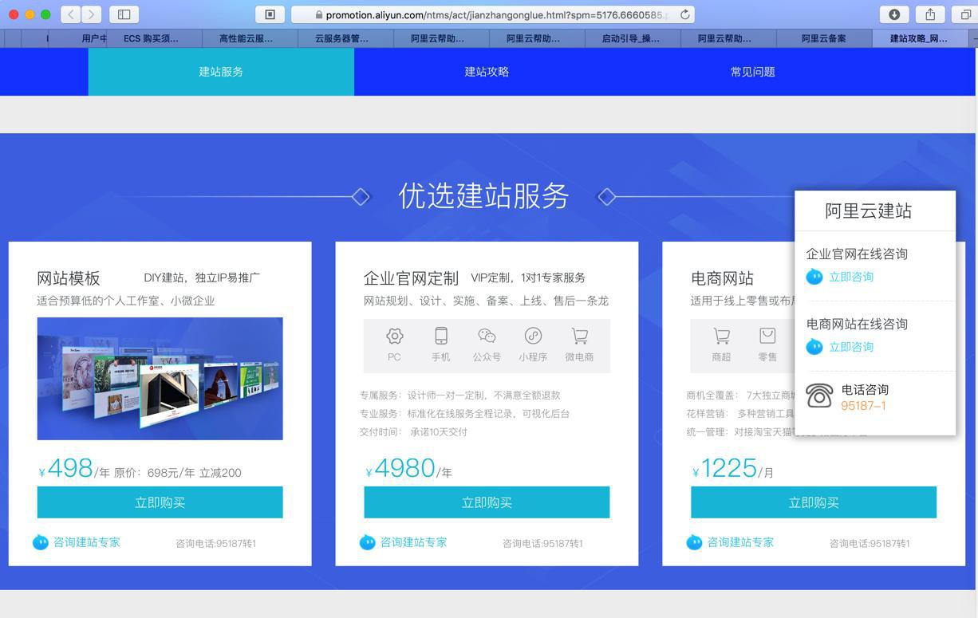Click mascot icon in 企业官网定制 card footer
Image resolution: width=978 pixels, height=618 pixels.
[368, 542]
